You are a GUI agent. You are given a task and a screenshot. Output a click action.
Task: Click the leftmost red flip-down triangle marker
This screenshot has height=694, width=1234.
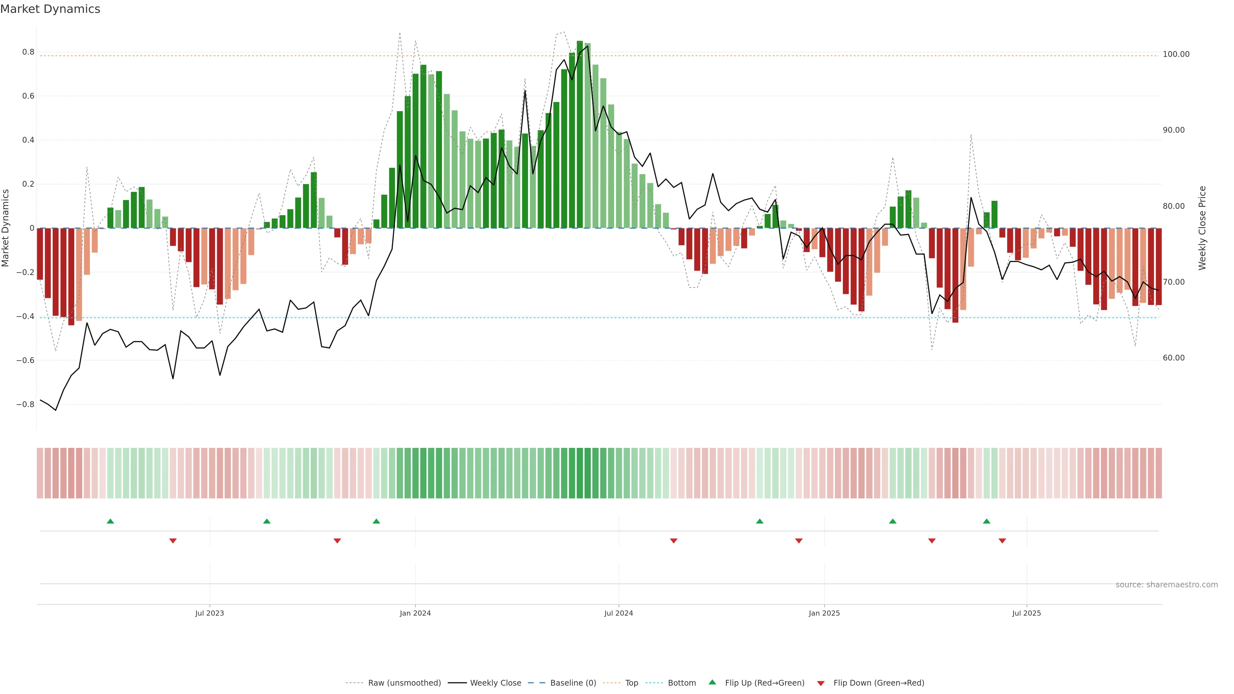pyautogui.click(x=173, y=541)
